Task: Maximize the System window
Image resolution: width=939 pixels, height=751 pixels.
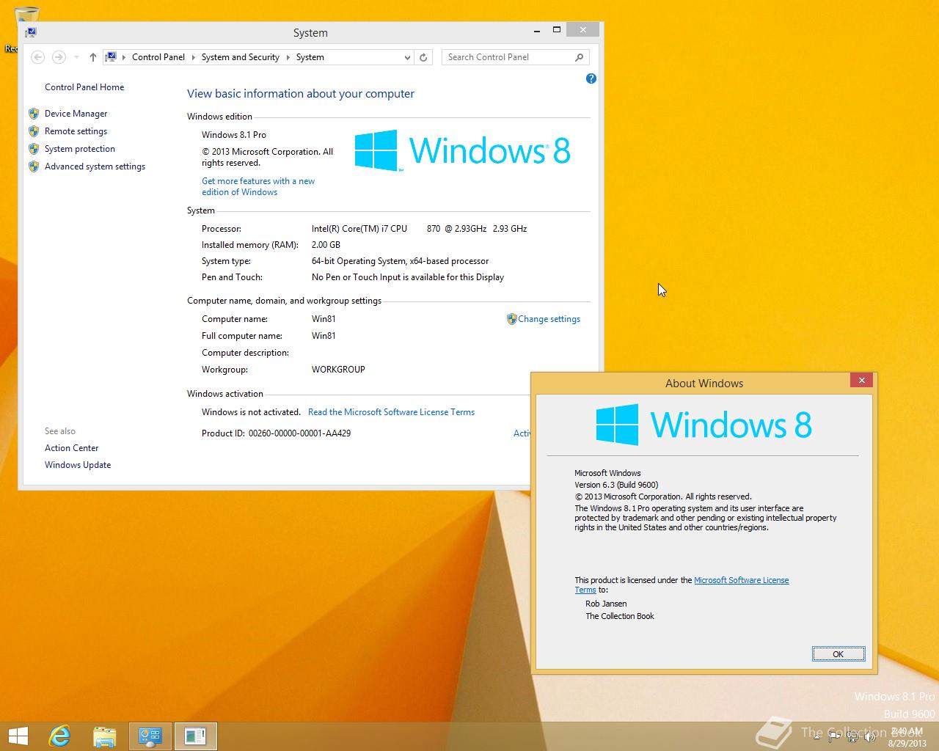Action: pos(557,30)
